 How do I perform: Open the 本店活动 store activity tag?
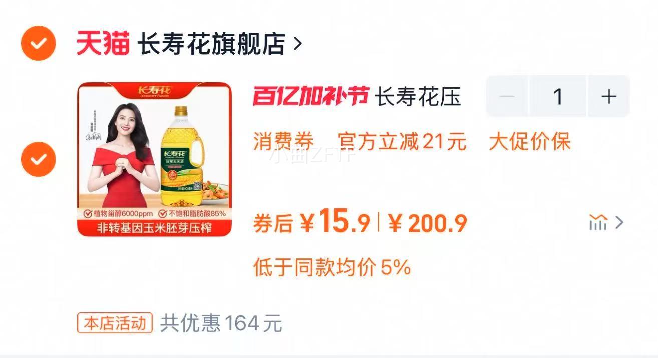tap(115, 323)
